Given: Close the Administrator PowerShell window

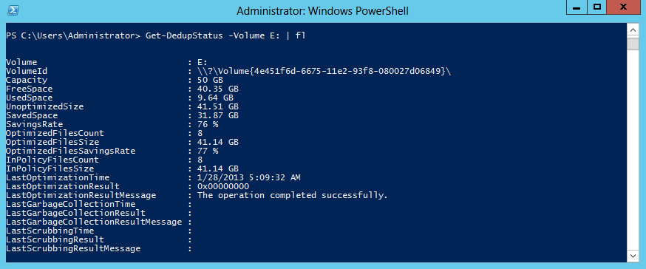Looking at the screenshot, I should click(x=623, y=8).
